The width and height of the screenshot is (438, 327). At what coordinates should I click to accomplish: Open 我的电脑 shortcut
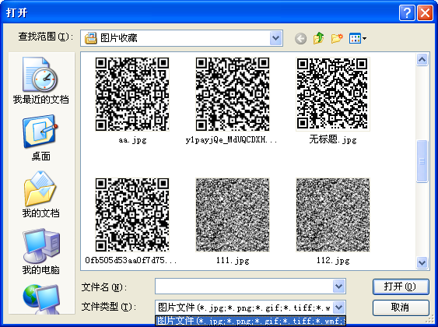[40, 251]
